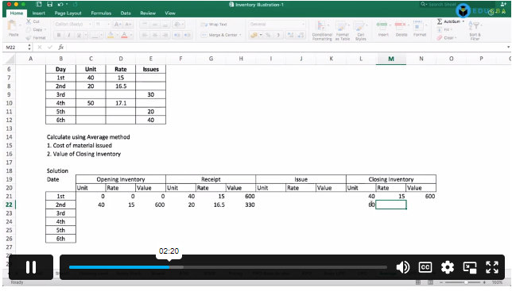Click the Merge & Center button
Image resolution: width=512 pixels, height=291 pixels.
219,35
